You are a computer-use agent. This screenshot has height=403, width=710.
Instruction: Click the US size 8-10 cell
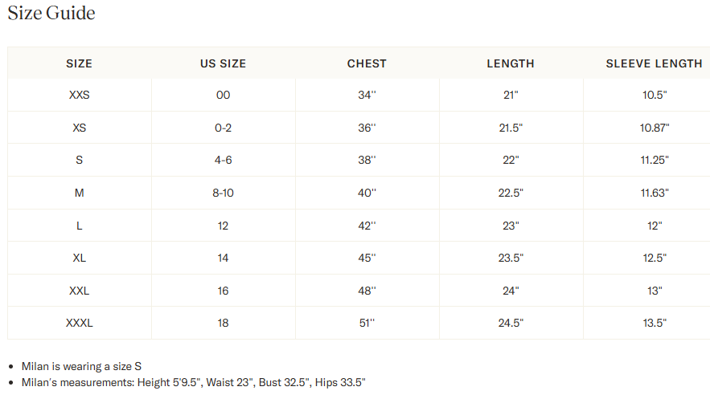[224, 193]
